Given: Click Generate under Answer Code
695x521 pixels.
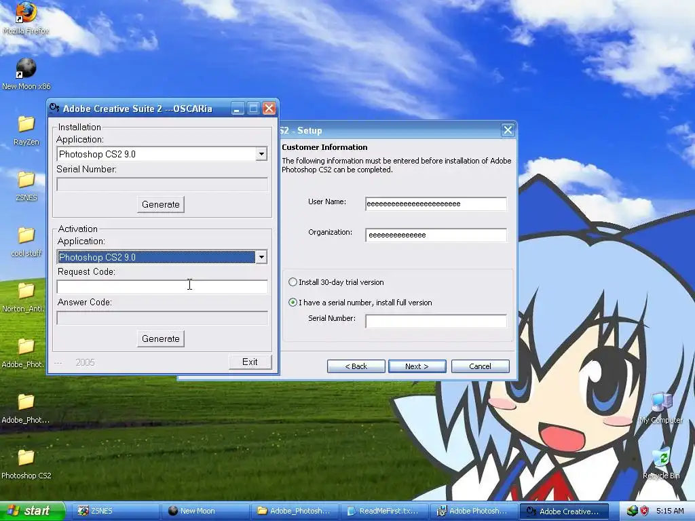Looking at the screenshot, I should point(160,339).
